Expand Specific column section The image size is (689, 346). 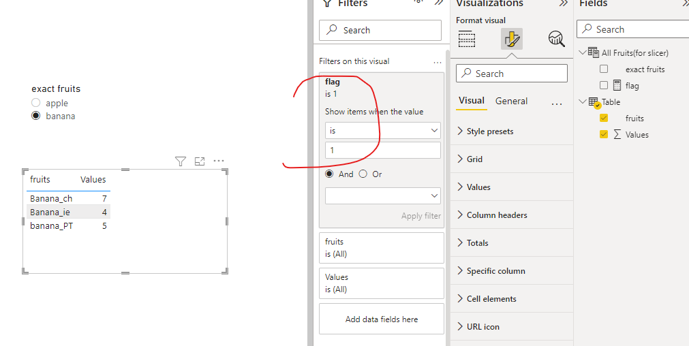coord(512,271)
